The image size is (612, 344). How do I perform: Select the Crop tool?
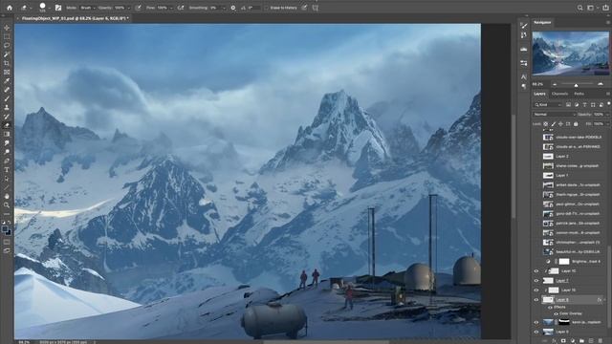click(x=7, y=63)
